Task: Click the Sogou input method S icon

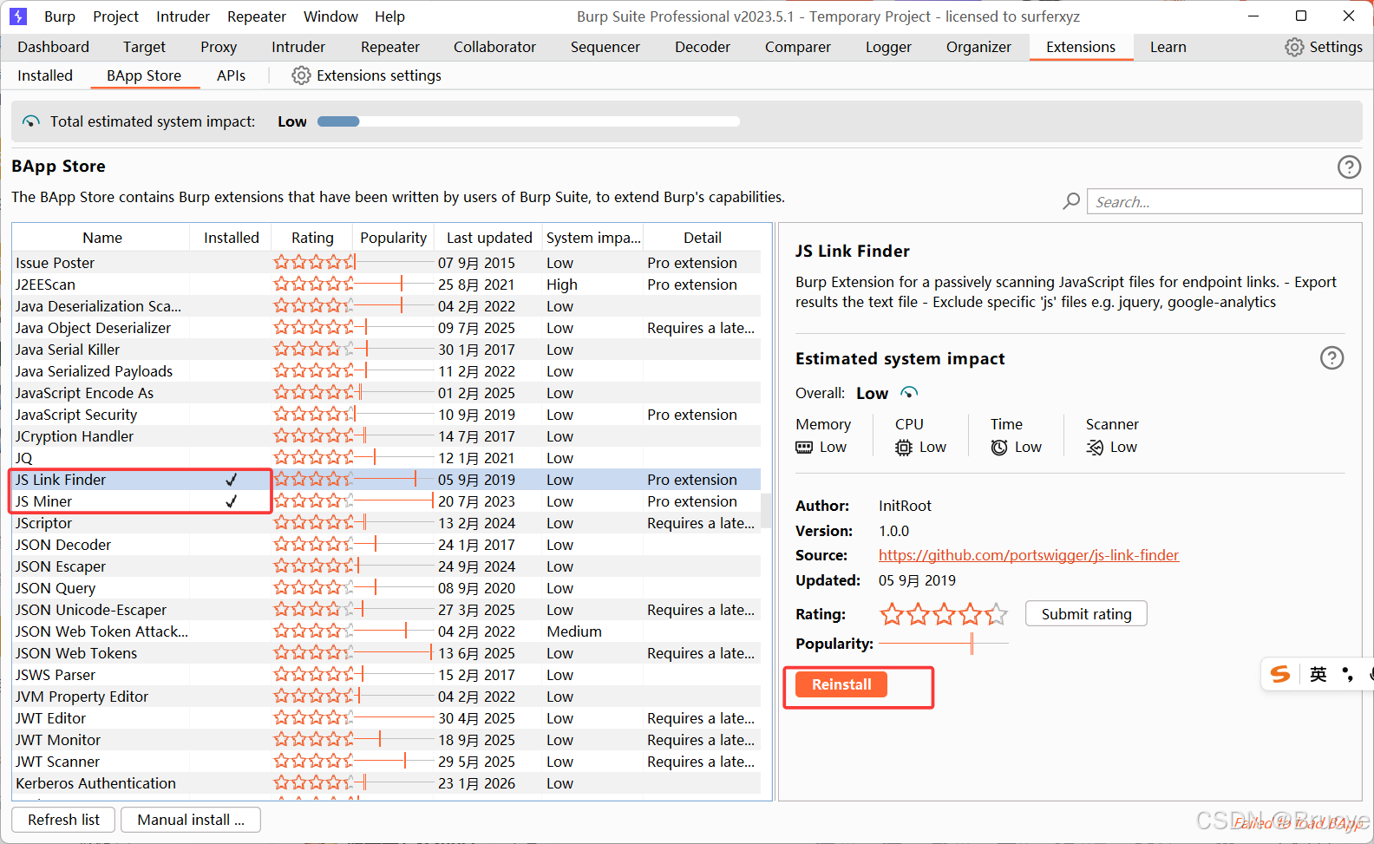Action: [1280, 674]
